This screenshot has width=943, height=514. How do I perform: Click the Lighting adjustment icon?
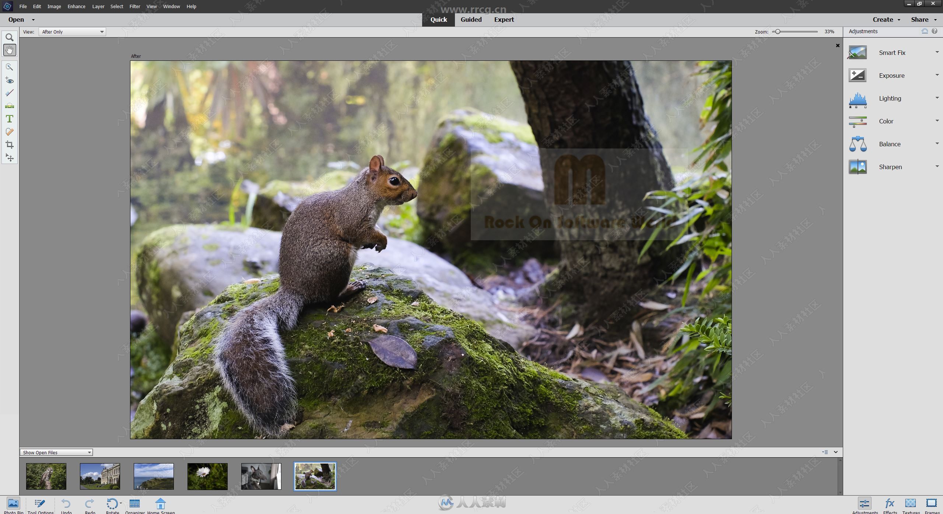point(858,99)
